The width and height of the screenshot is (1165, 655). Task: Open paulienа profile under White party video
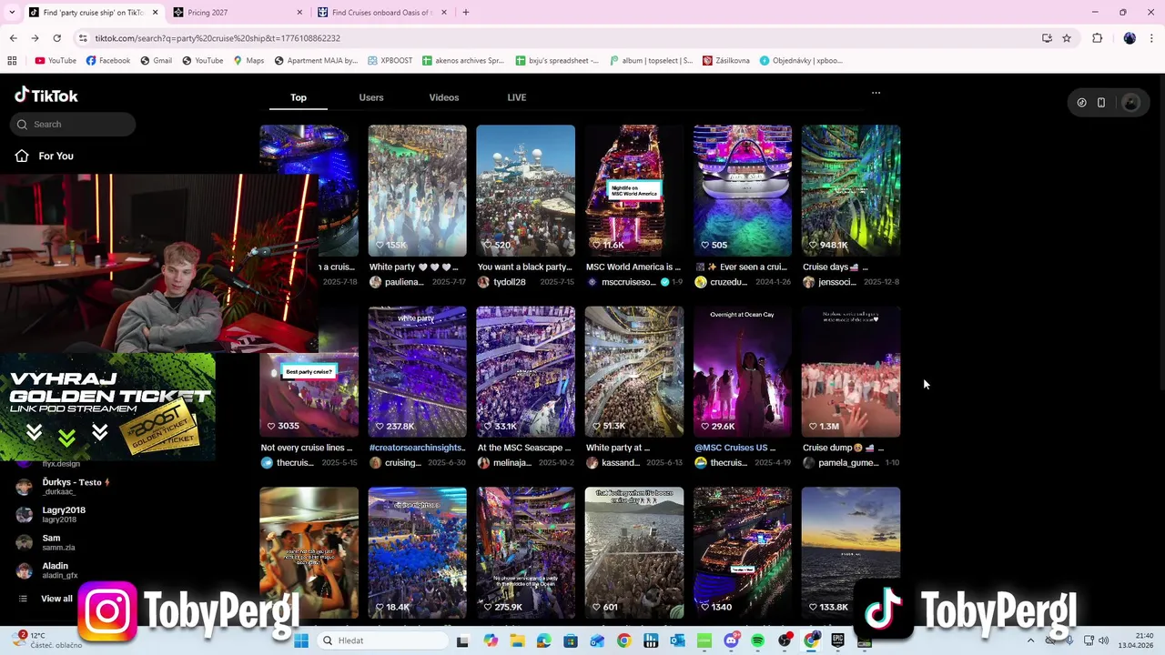[x=405, y=282]
